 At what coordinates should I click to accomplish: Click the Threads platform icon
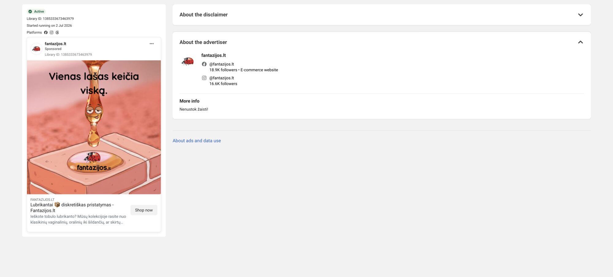57,33
